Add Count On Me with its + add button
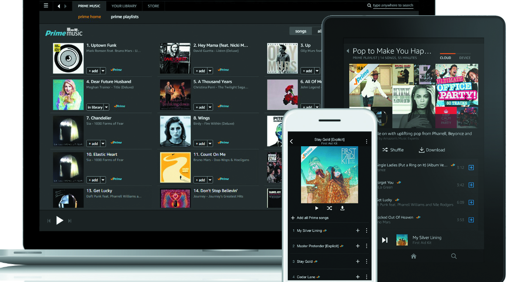The height and width of the screenshot is (282, 509). point(200,180)
